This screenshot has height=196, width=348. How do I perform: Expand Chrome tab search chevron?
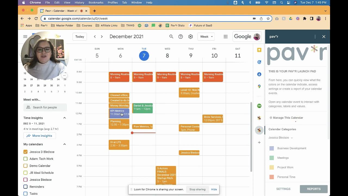(x=325, y=11)
